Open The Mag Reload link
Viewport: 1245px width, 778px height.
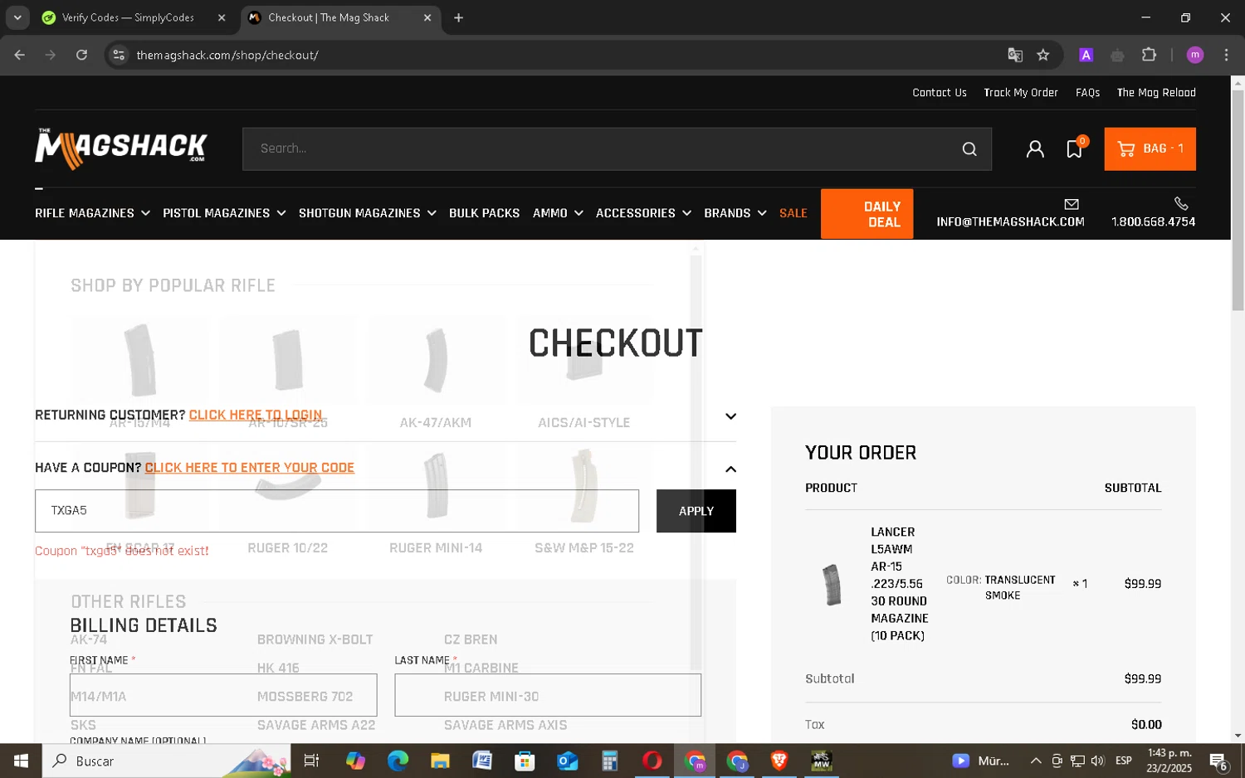(1155, 92)
